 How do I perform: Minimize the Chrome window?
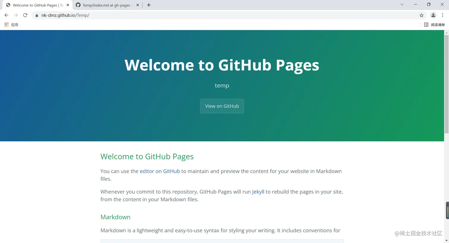[x=415, y=4]
